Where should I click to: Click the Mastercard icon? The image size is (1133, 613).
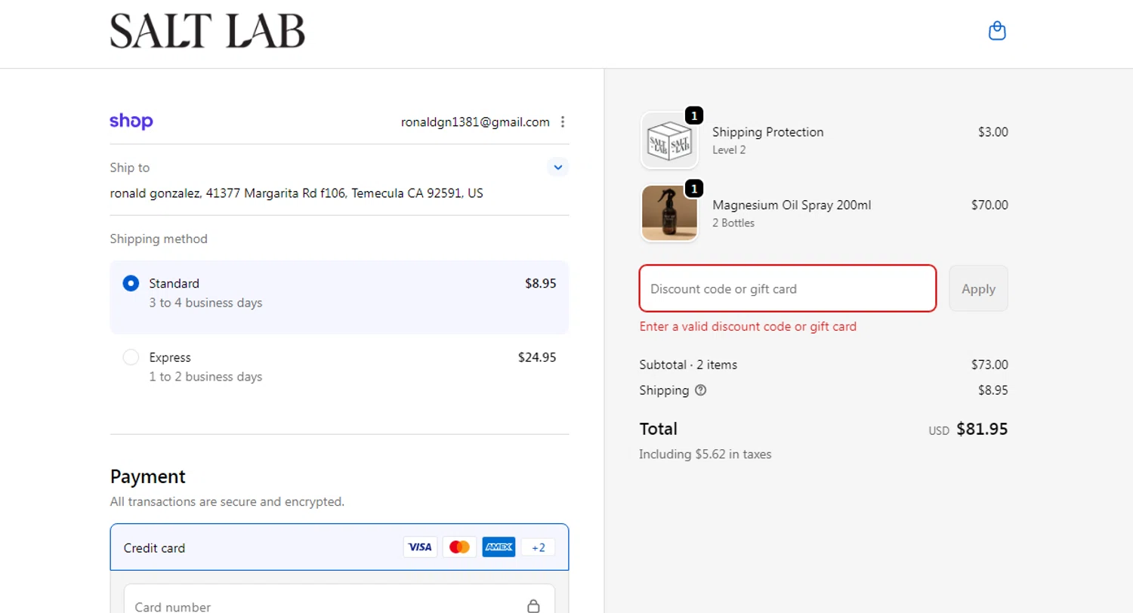click(459, 547)
